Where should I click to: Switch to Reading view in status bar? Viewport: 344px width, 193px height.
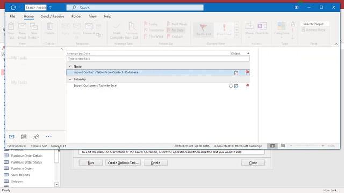283,146
